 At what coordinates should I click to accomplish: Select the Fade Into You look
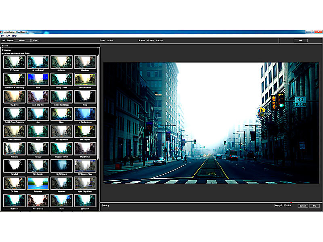click(x=38, y=97)
